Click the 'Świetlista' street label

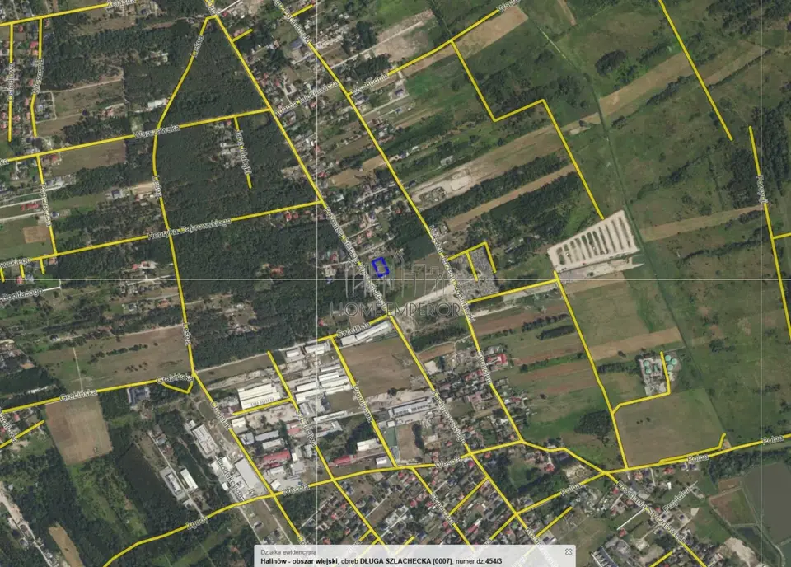(354, 330)
